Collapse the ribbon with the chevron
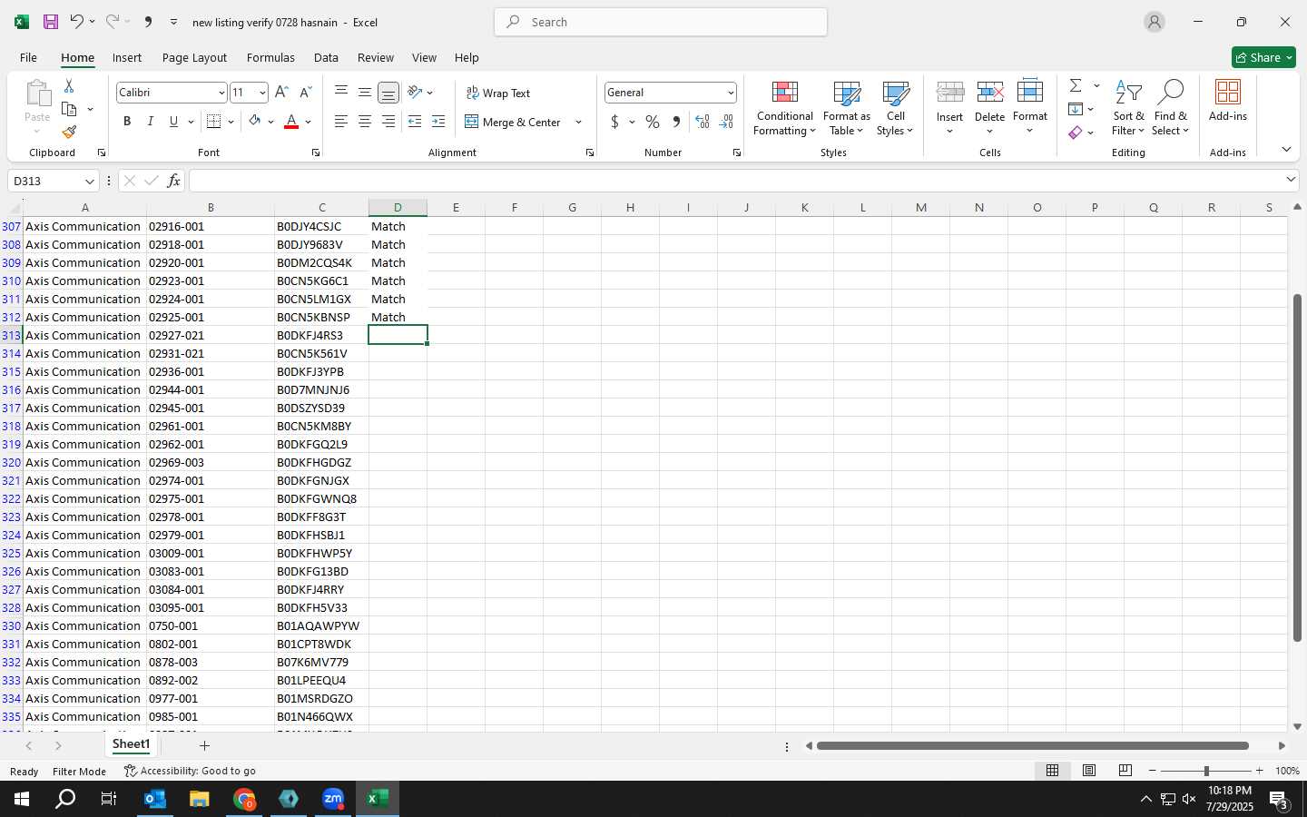Image resolution: width=1307 pixels, height=817 pixels. coord(1286,150)
